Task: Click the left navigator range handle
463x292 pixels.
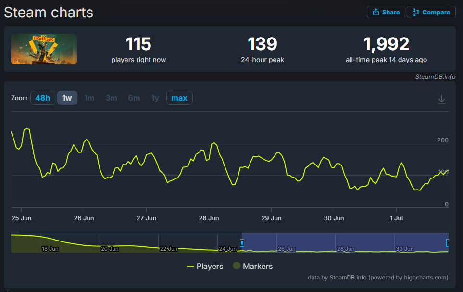Action: click(x=242, y=243)
